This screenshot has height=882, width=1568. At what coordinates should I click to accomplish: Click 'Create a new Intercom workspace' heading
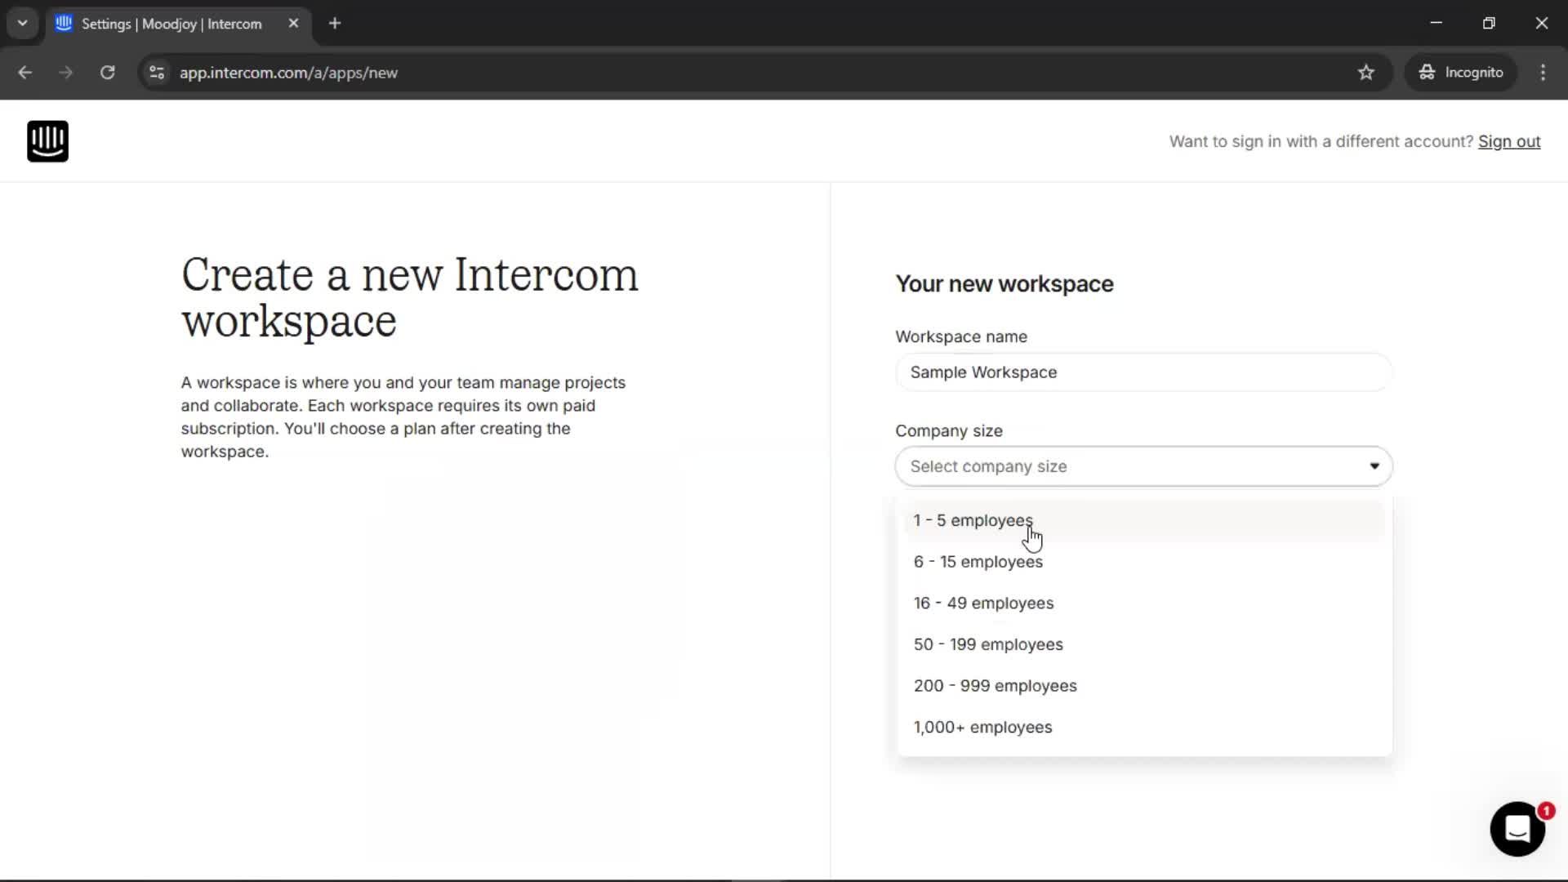pos(410,298)
